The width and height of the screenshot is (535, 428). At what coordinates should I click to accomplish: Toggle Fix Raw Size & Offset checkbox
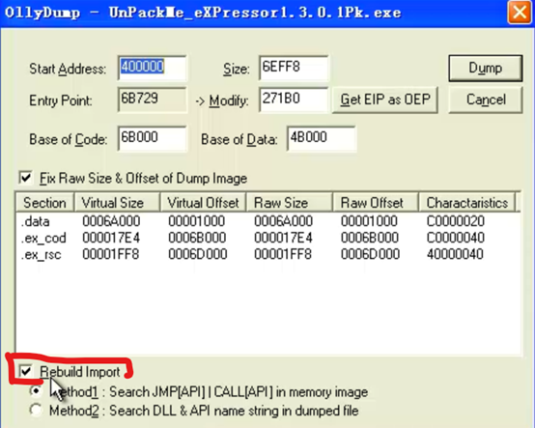[x=26, y=178]
